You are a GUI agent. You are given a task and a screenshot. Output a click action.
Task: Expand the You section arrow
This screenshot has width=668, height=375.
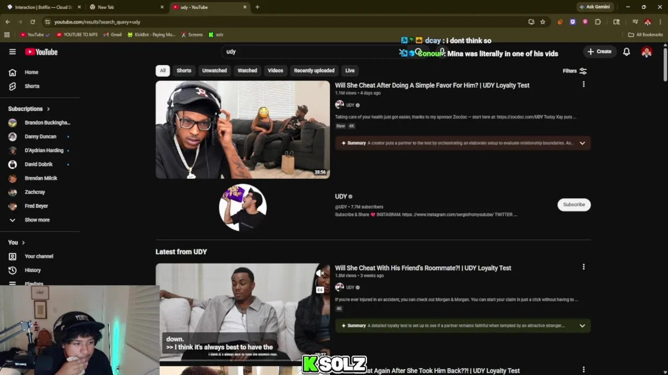[x=23, y=243]
